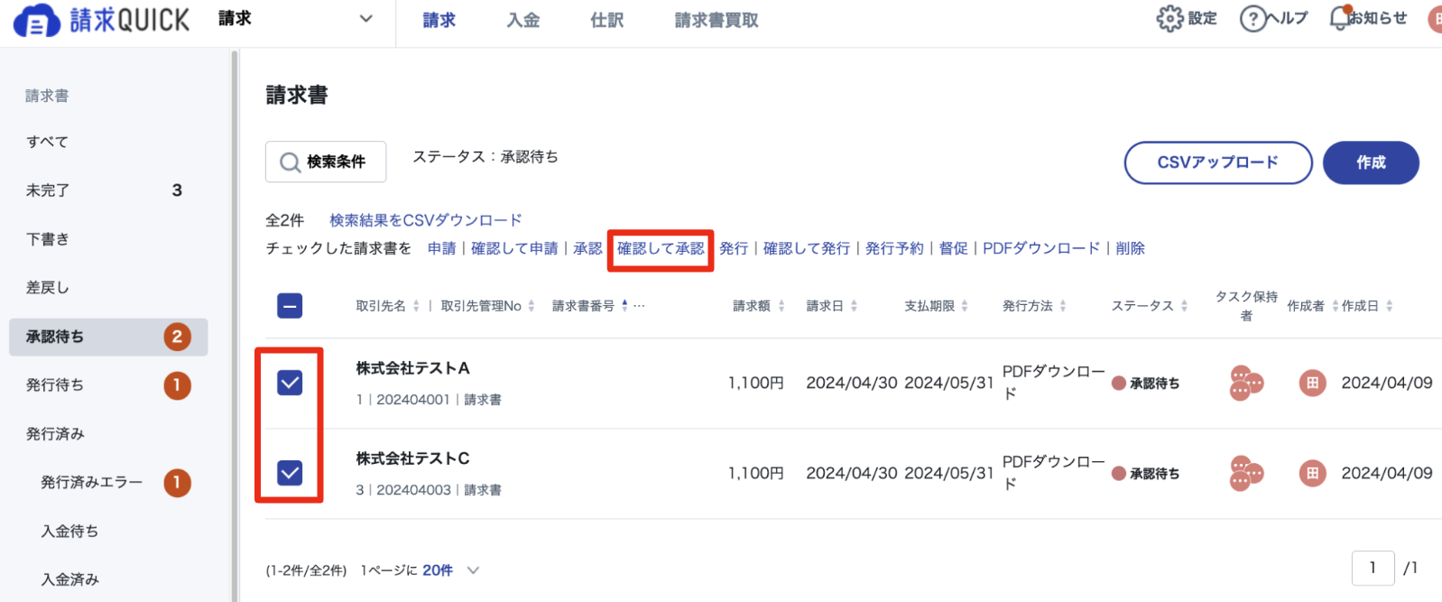
Task: Open the ヘルプ question mark icon
Action: click(1253, 18)
